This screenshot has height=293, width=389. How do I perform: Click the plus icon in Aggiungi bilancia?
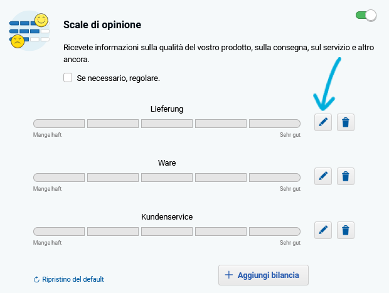pyautogui.click(x=229, y=275)
